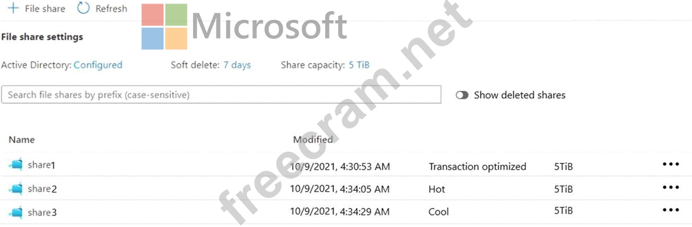Open the ellipsis menu for share3

click(671, 211)
